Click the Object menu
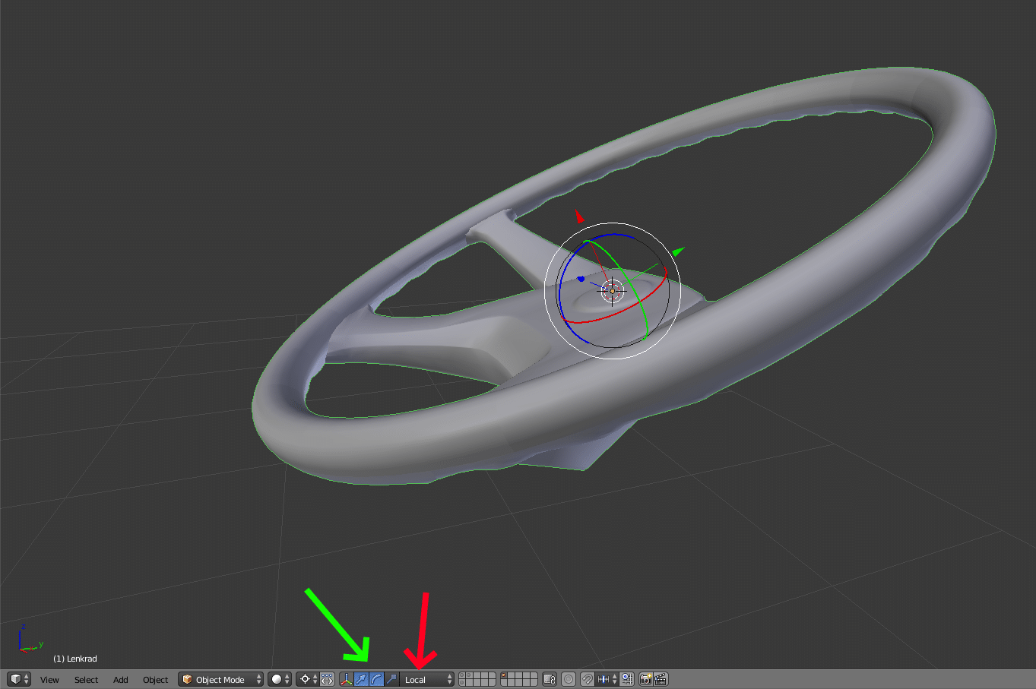 pos(155,680)
